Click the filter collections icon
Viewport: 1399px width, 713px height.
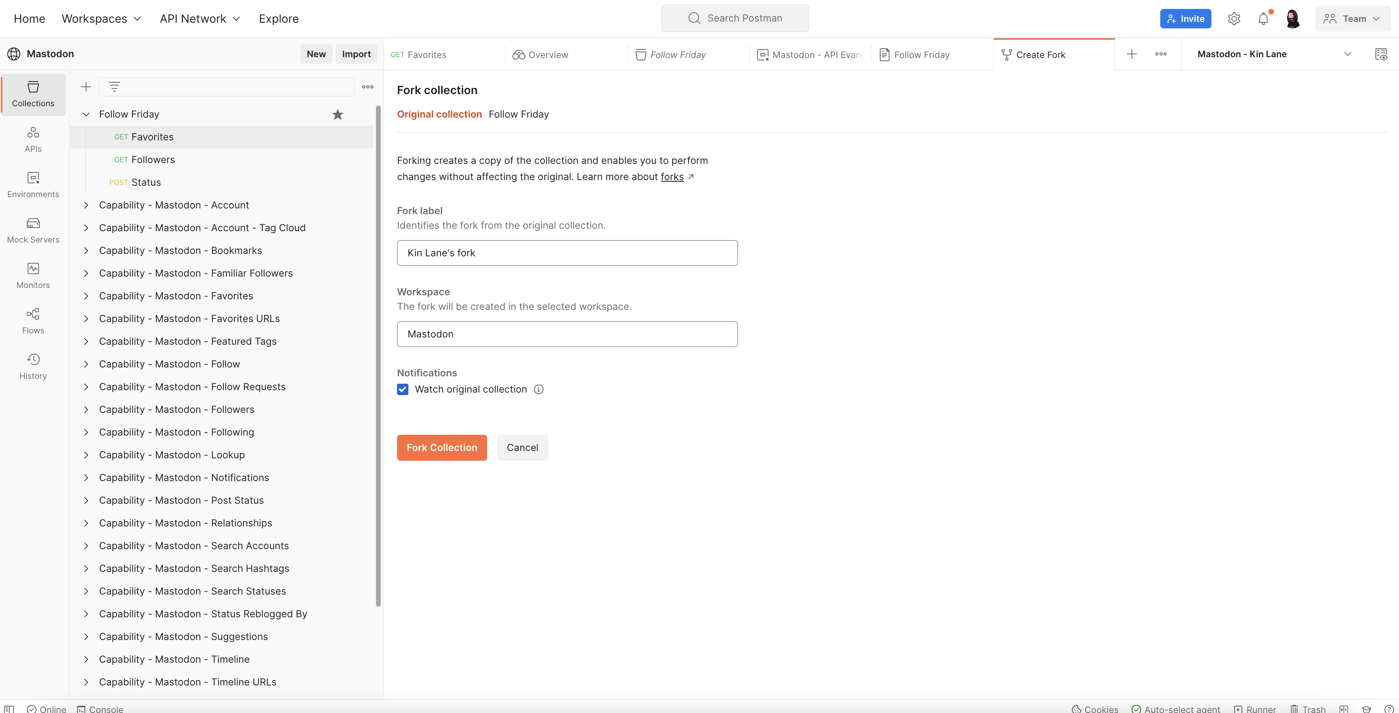pos(114,86)
